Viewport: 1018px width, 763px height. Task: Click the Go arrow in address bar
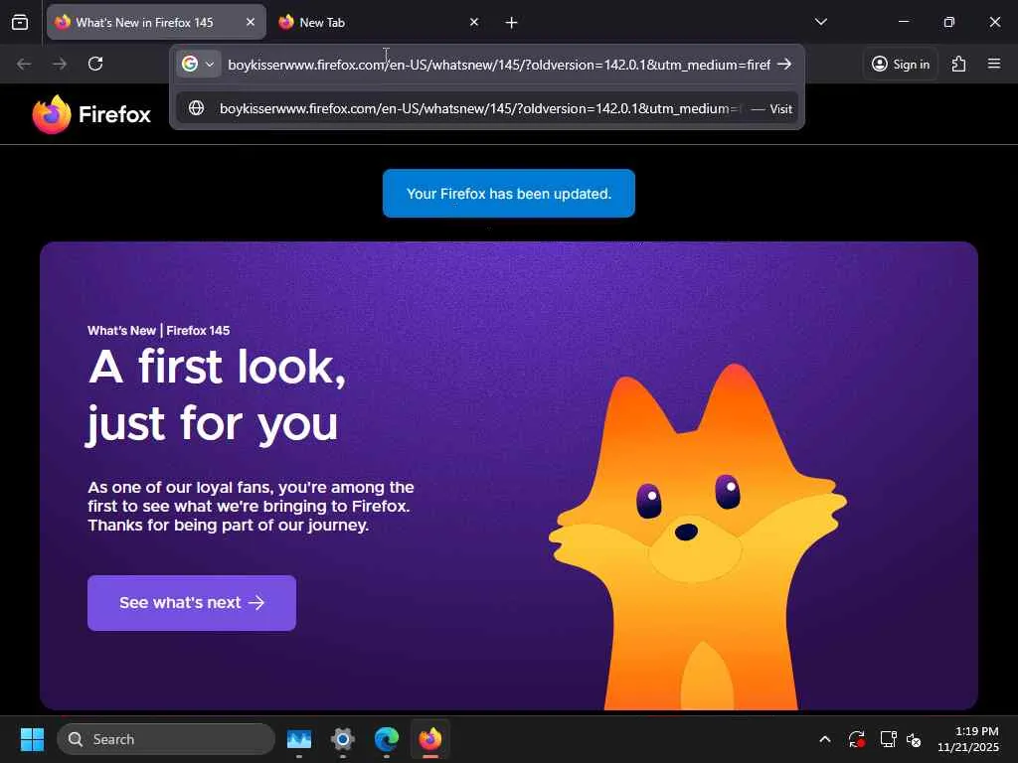tap(784, 65)
